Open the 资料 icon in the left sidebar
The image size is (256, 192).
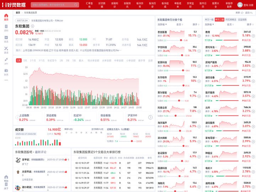point(6,27)
